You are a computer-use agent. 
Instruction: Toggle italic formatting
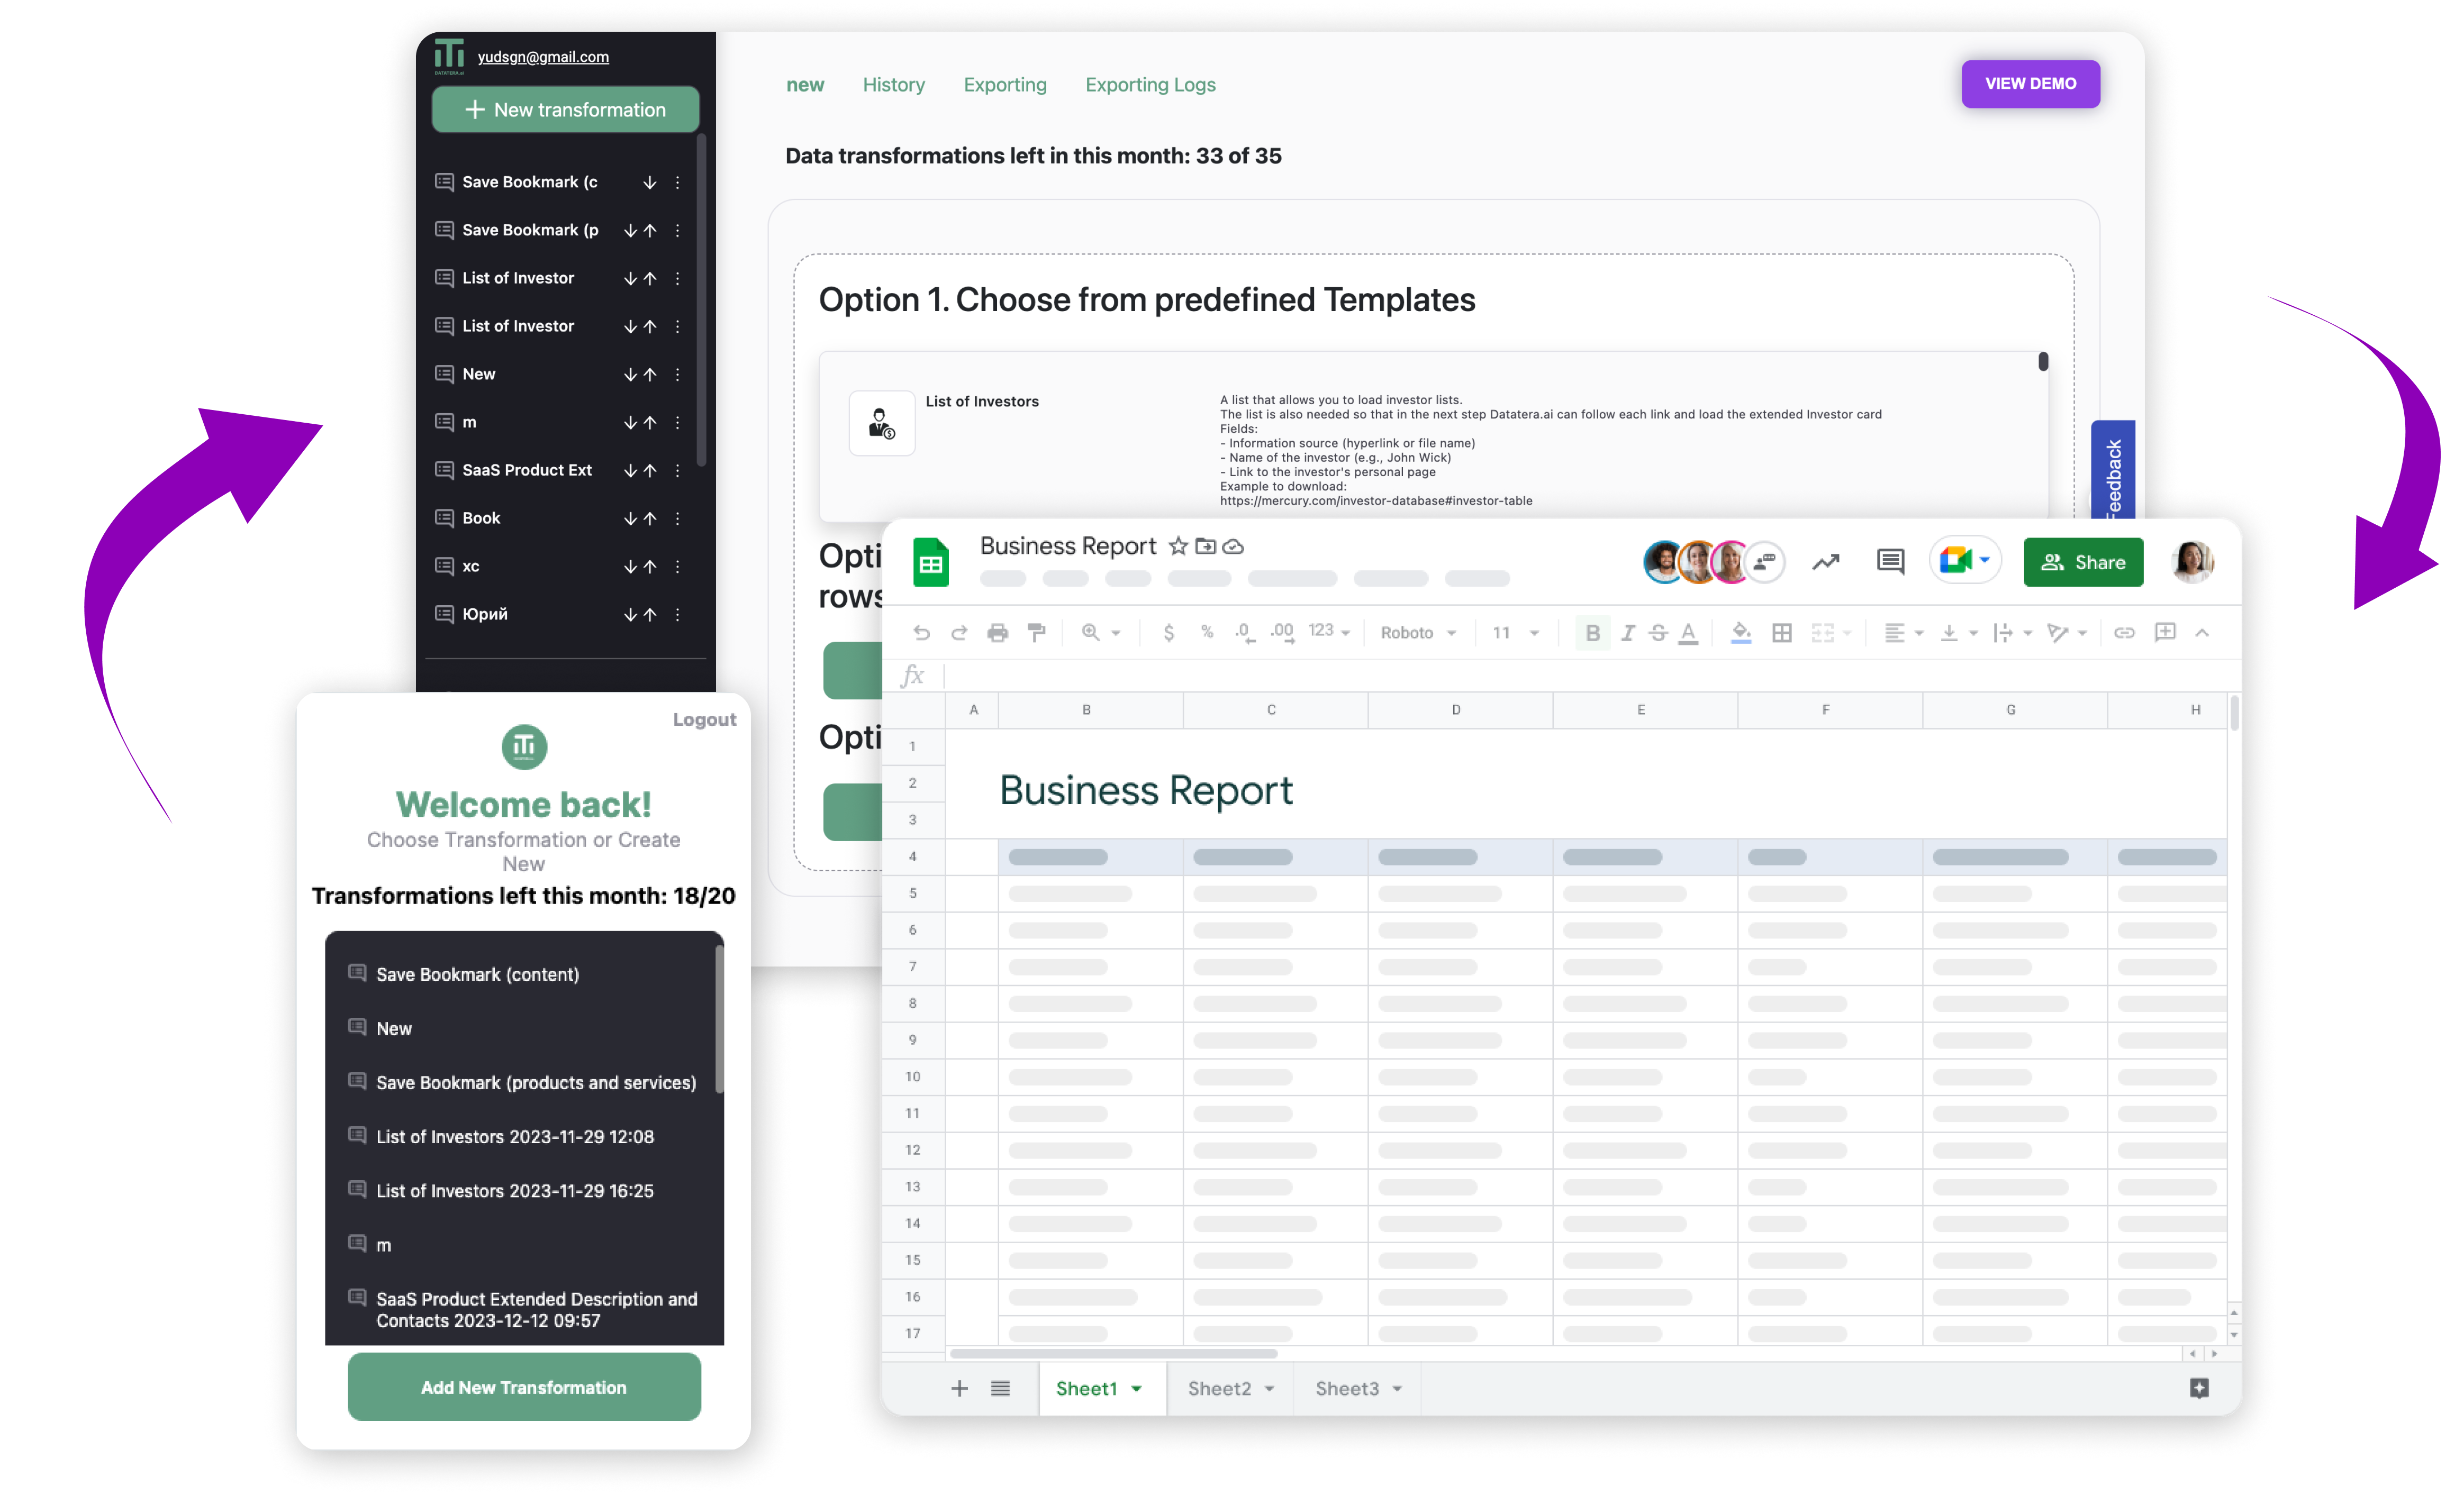click(1628, 633)
